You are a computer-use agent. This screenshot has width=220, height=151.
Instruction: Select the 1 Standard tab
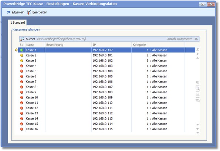coord(17,23)
